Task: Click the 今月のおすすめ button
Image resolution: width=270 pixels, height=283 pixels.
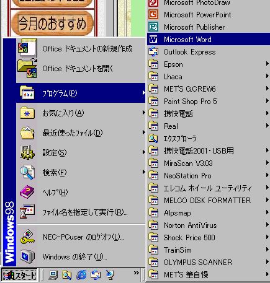Action: click(52, 23)
